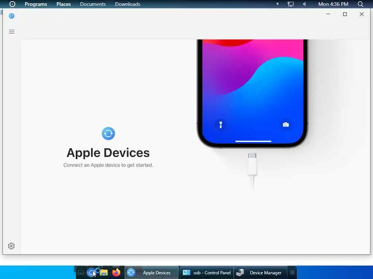
Task: Launch Firefox from the taskbar
Action: (116, 272)
